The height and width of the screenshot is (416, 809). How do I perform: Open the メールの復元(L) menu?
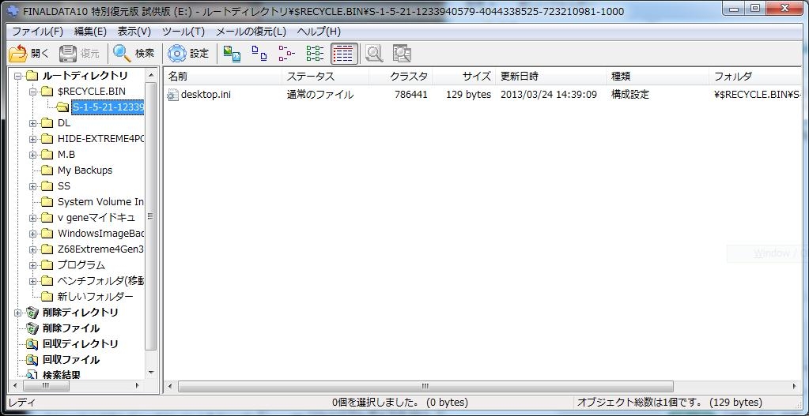(251, 32)
